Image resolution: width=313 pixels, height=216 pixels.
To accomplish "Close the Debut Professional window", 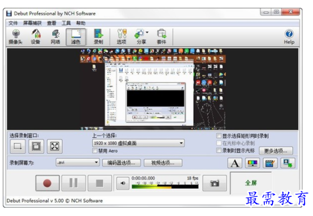I will coord(291,12).
